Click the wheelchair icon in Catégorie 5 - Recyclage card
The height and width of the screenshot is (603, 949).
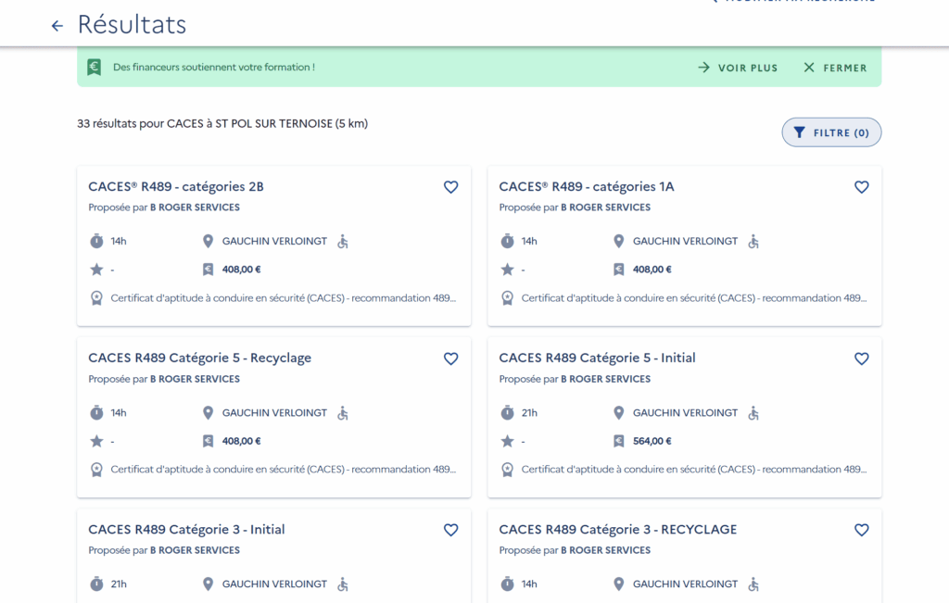coord(343,413)
